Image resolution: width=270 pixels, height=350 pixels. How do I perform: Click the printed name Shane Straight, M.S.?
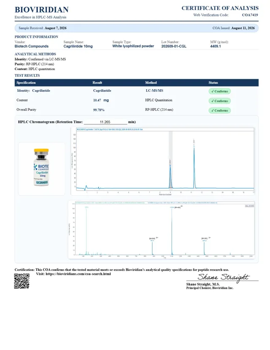(x=203, y=284)
